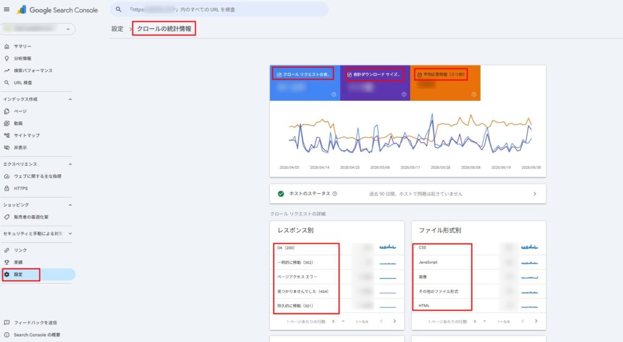The height and width of the screenshot is (342, 623).
Task: Focus the URL inspection search field
Action: click(x=219, y=9)
